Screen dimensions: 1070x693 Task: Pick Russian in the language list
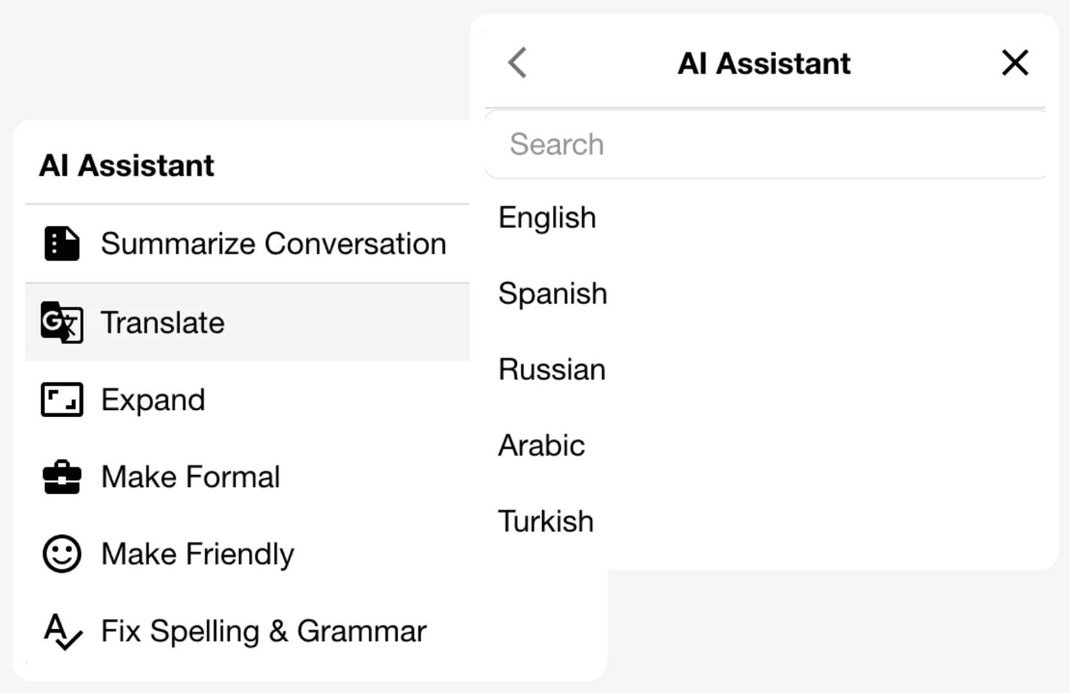tap(552, 370)
